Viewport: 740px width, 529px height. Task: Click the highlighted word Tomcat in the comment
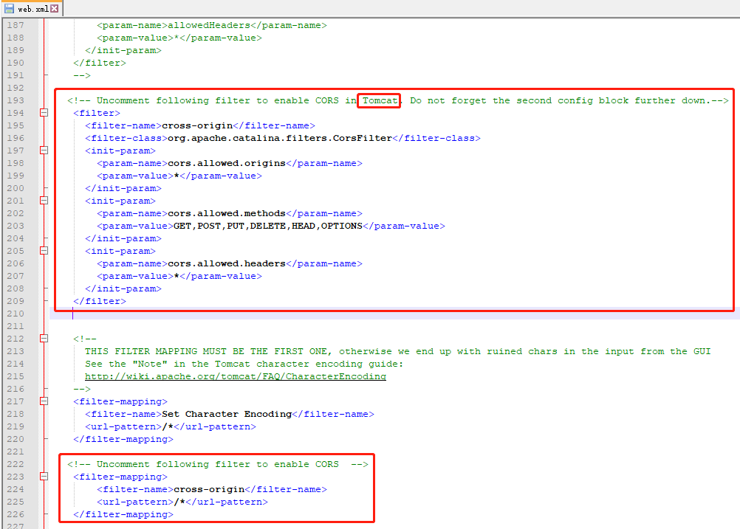(x=378, y=100)
